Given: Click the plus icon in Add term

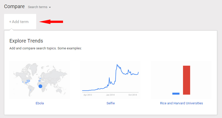Looking at the screenshot, I should pyautogui.click(x=10, y=22).
